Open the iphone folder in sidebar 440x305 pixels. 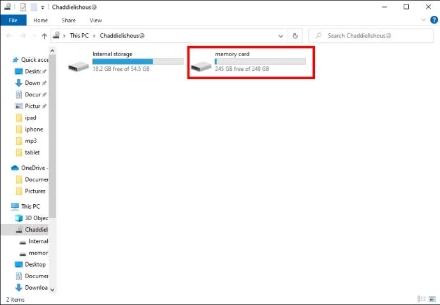click(x=29, y=129)
